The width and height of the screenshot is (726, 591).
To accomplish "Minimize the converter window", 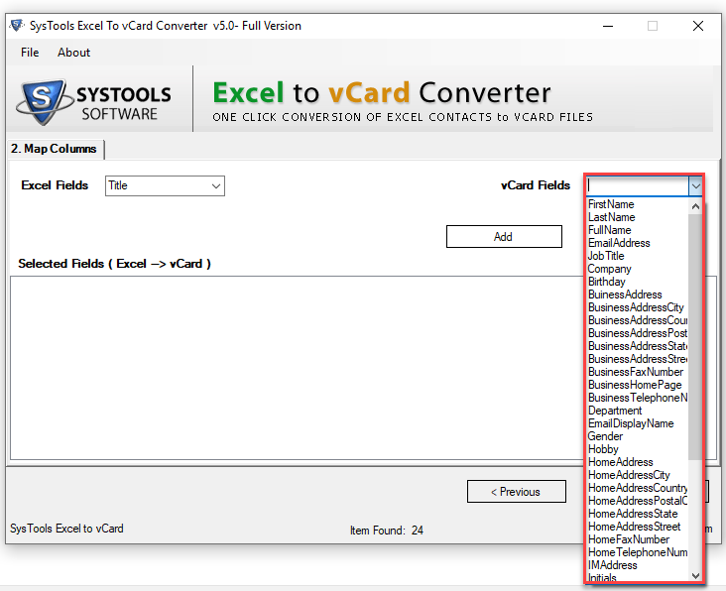I will (x=606, y=26).
